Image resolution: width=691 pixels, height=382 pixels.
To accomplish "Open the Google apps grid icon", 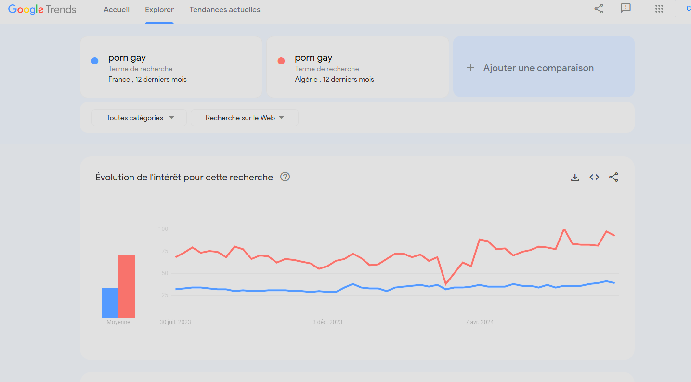I will tap(659, 9).
